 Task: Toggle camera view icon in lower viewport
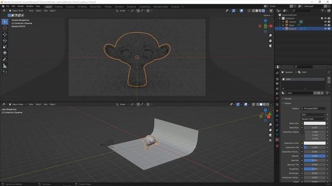coord(270,135)
